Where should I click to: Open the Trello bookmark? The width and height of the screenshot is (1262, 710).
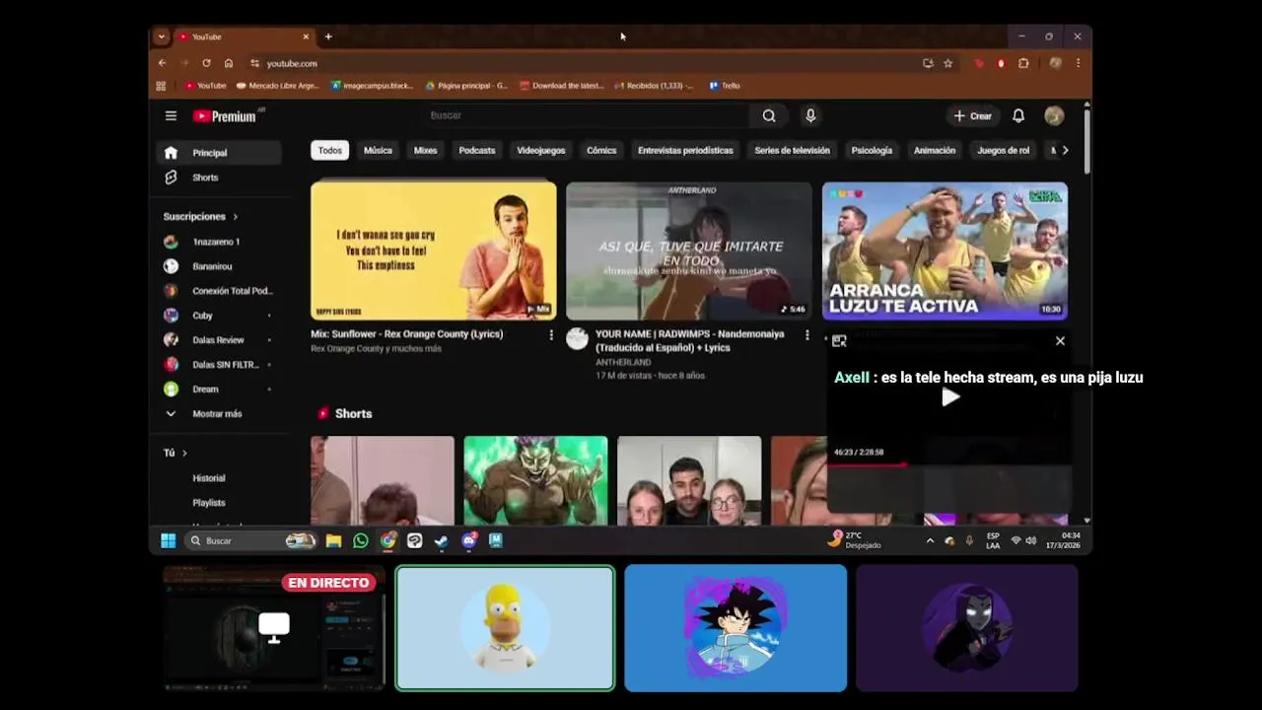[724, 86]
